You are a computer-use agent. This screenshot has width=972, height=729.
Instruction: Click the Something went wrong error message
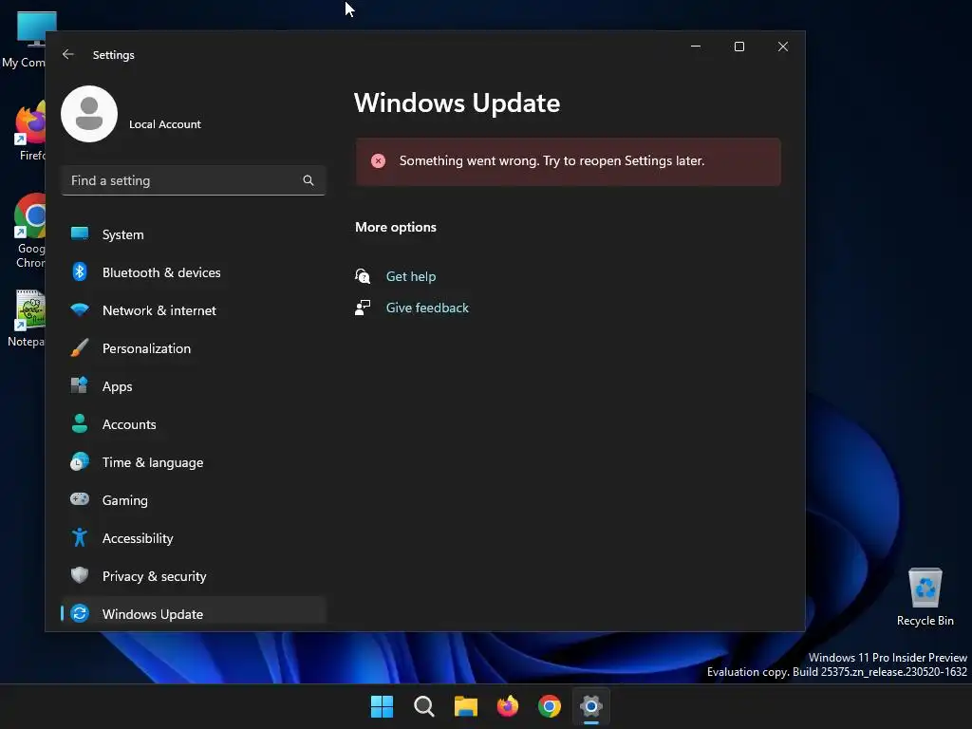551,160
